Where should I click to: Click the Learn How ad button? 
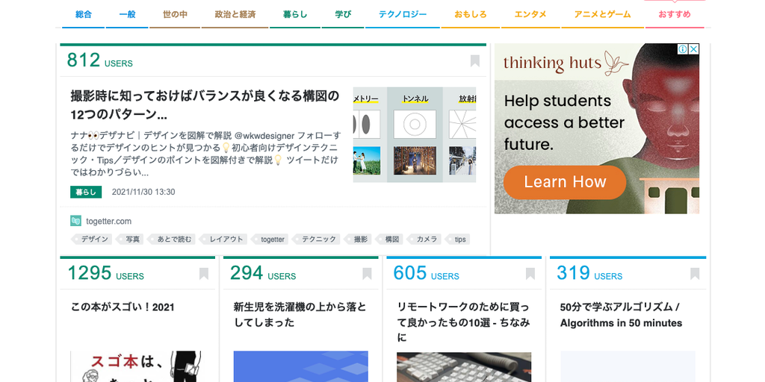(565, 182)
